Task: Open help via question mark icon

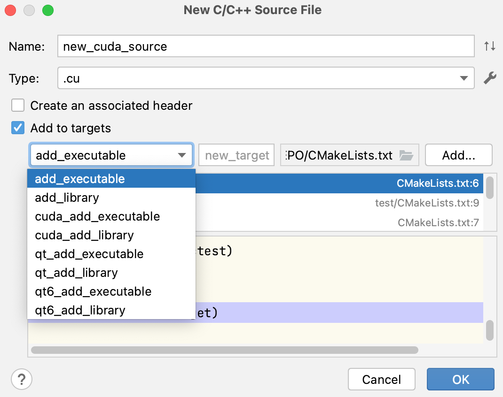Action: [21, 379]
